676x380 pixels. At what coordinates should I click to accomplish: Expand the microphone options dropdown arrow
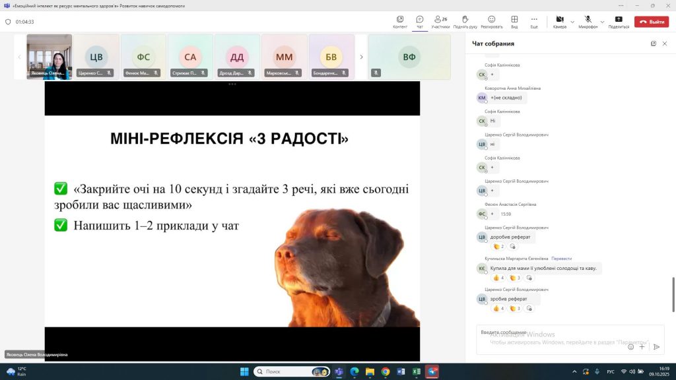pos(601,22)
